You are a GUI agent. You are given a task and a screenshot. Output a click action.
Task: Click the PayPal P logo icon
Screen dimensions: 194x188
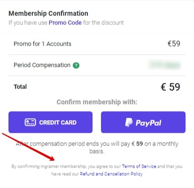click(x=129, y=123)
